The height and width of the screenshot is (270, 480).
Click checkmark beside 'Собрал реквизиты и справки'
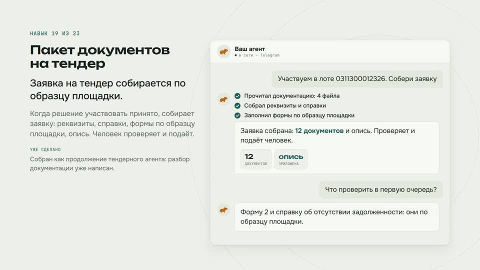click(x=237, y=105)
